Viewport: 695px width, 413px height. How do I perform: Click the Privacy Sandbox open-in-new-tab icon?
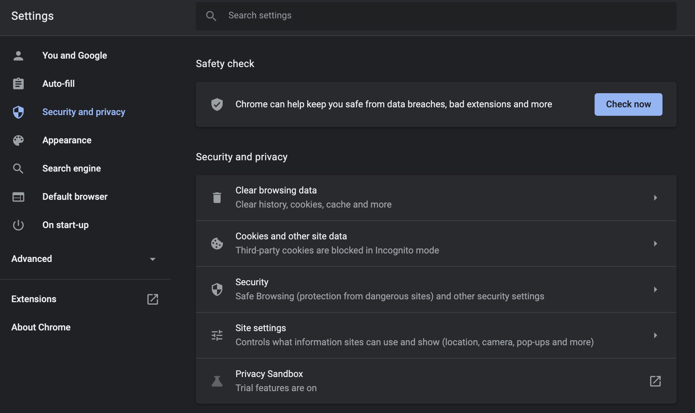coord(655,381)
